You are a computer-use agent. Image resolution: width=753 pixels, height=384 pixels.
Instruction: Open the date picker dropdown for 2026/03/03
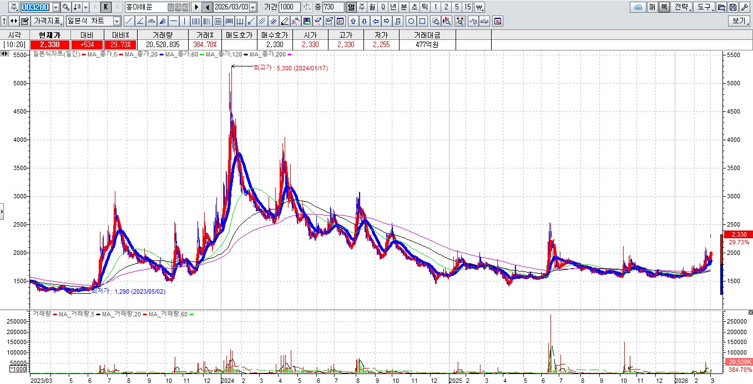(x=252, y=7)
